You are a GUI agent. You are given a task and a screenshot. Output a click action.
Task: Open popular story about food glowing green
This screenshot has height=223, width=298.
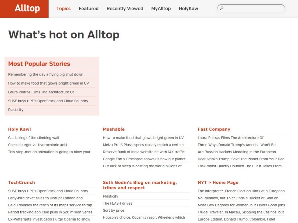[49, 83]
